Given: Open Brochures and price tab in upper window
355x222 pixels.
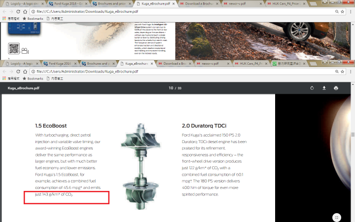Looking at the screenshot, I should pos(111,3).
